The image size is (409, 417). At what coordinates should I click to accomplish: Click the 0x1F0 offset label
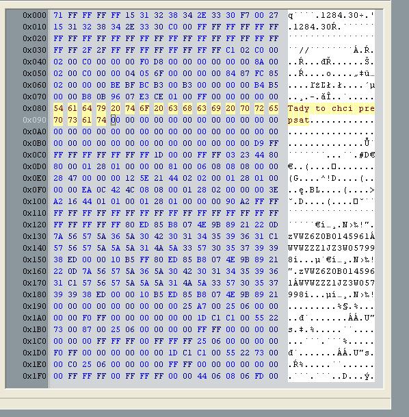tap(34, 377)
